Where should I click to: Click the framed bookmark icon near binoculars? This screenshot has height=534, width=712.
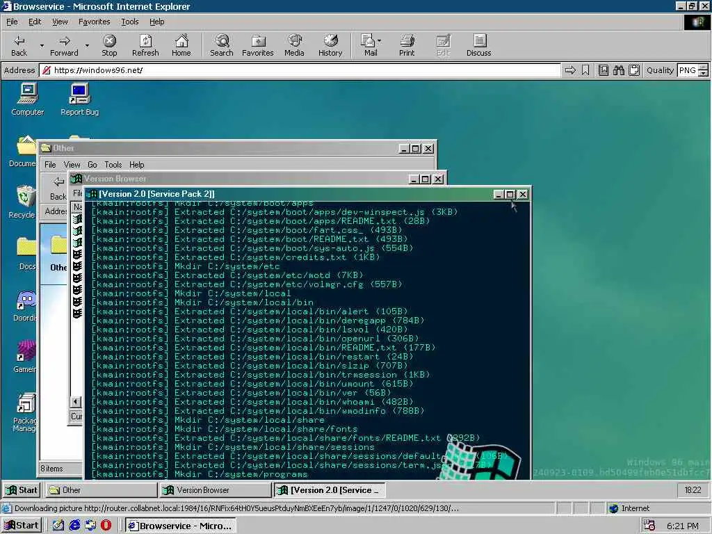[604, 70]
